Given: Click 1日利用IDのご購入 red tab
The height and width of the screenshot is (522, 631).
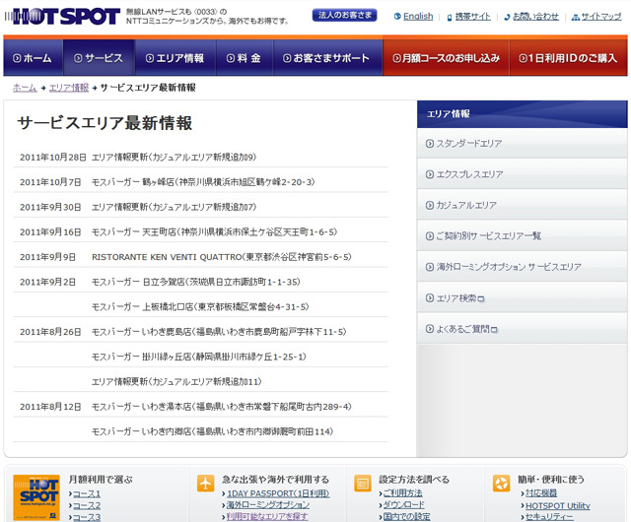Looking at the screenshot, I should click(x=568, y=58).
